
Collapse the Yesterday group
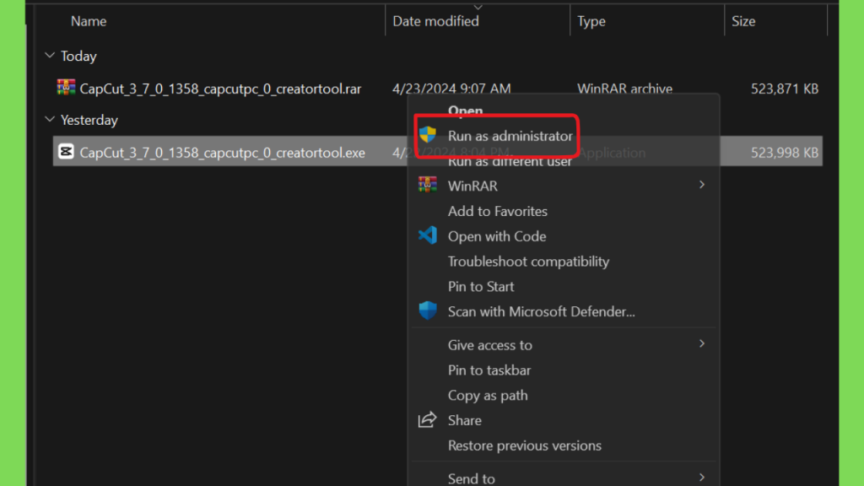[50, 120]
